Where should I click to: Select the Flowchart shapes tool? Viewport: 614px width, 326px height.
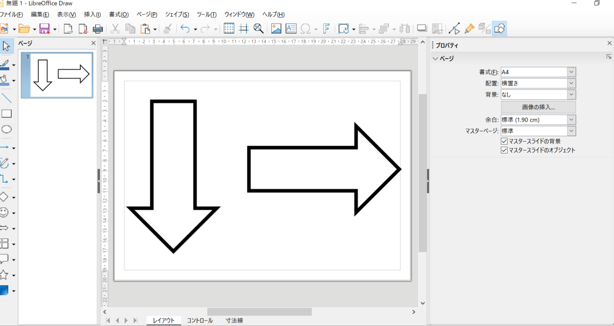tap(4, 243)
